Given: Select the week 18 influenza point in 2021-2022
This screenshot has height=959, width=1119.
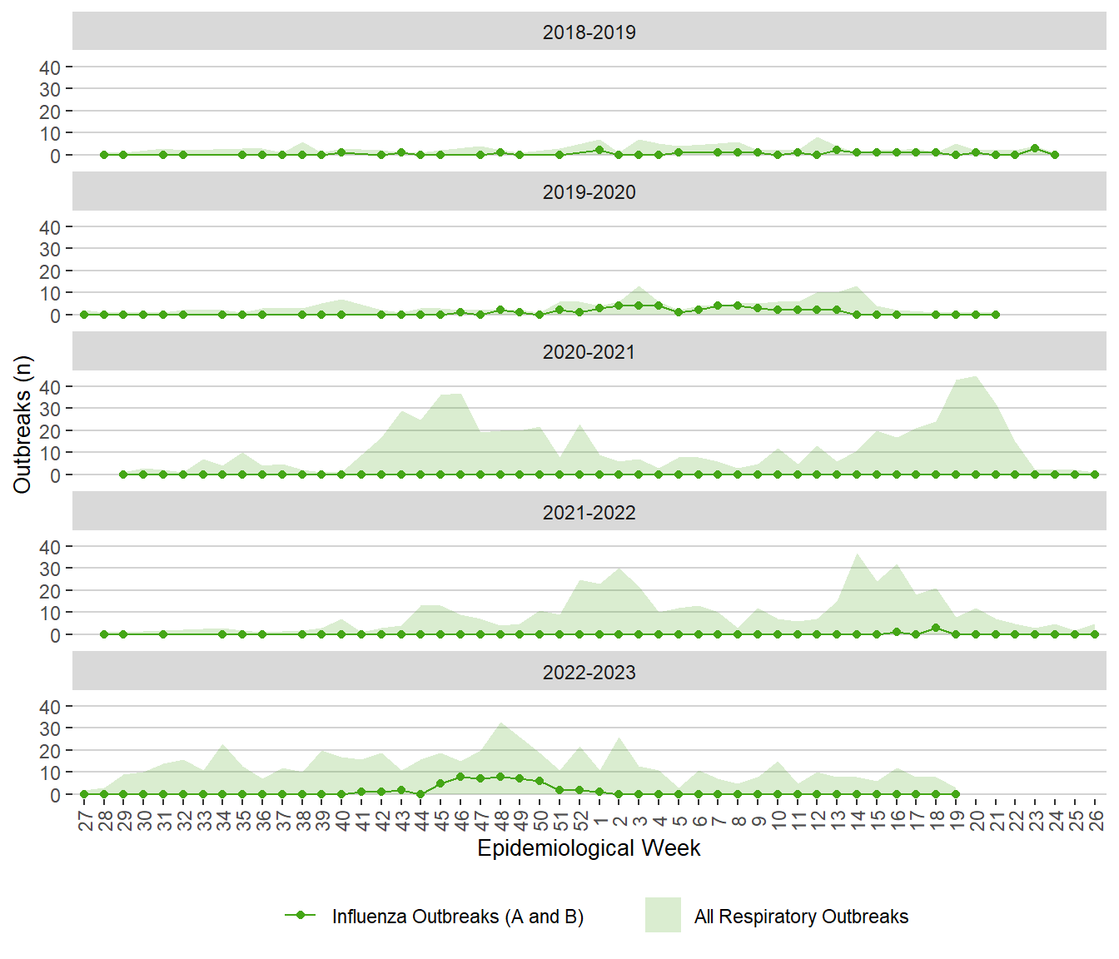Looking at the screenshot, I should [x=936, y=628].
